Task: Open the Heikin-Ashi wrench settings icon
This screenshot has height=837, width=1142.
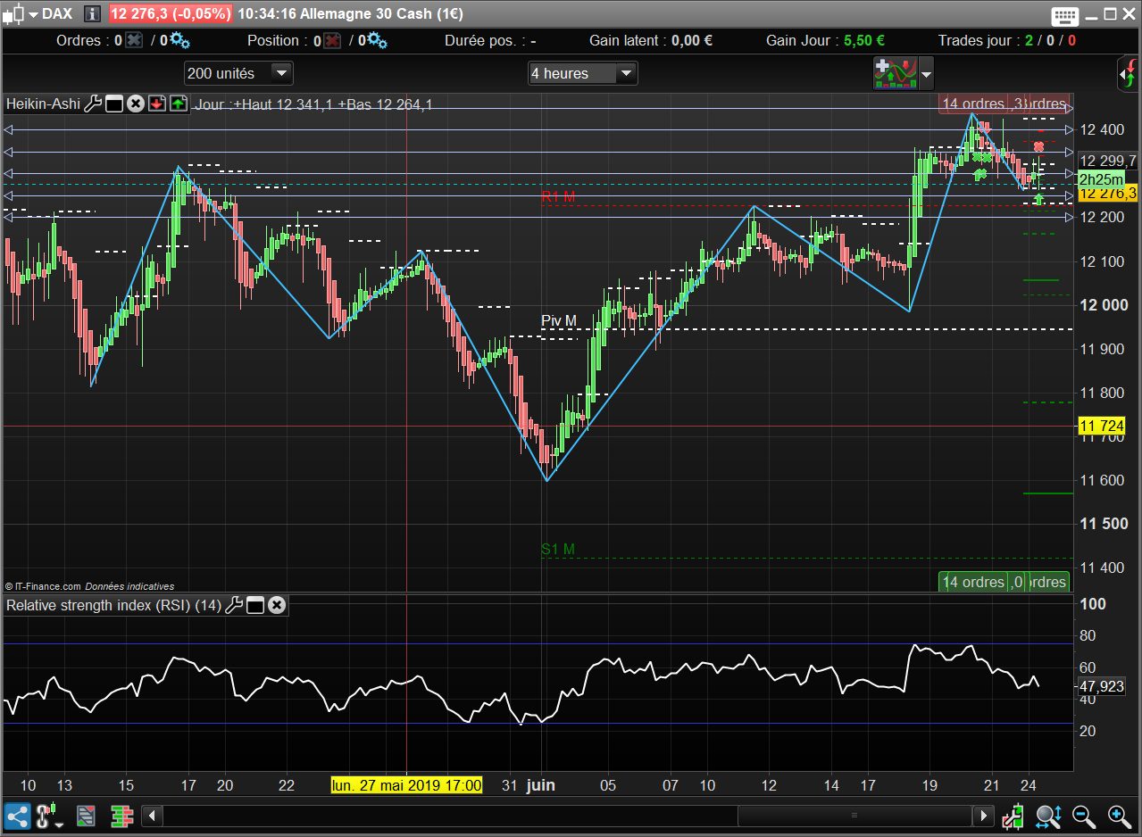Action: (x=94, y=104)
